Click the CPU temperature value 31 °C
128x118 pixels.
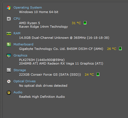(x=76, y=23)
